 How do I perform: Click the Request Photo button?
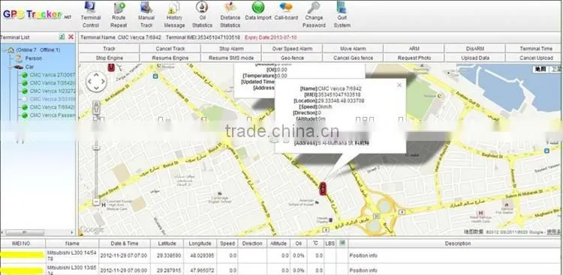pos(414,58)
